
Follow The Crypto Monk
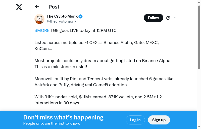(x=153, y=18)
